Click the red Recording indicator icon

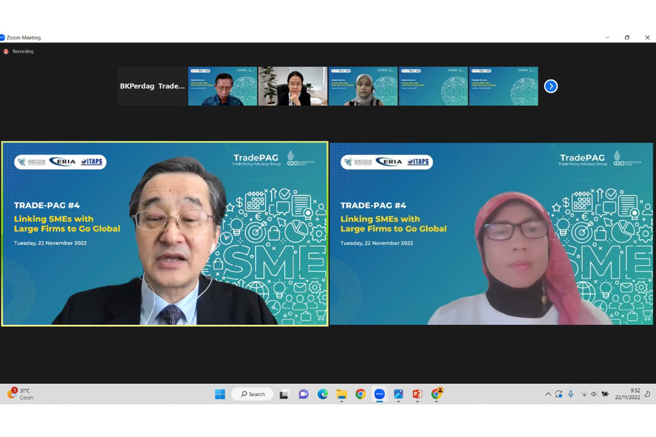point(6,51)
